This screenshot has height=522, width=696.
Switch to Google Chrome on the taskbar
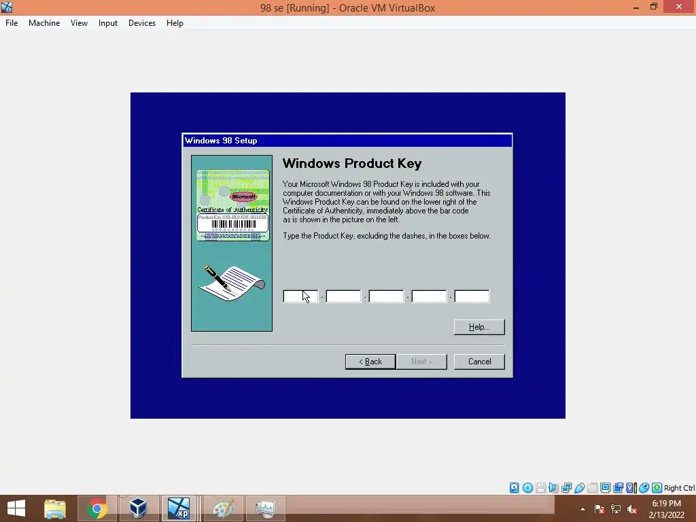[97, 508]
